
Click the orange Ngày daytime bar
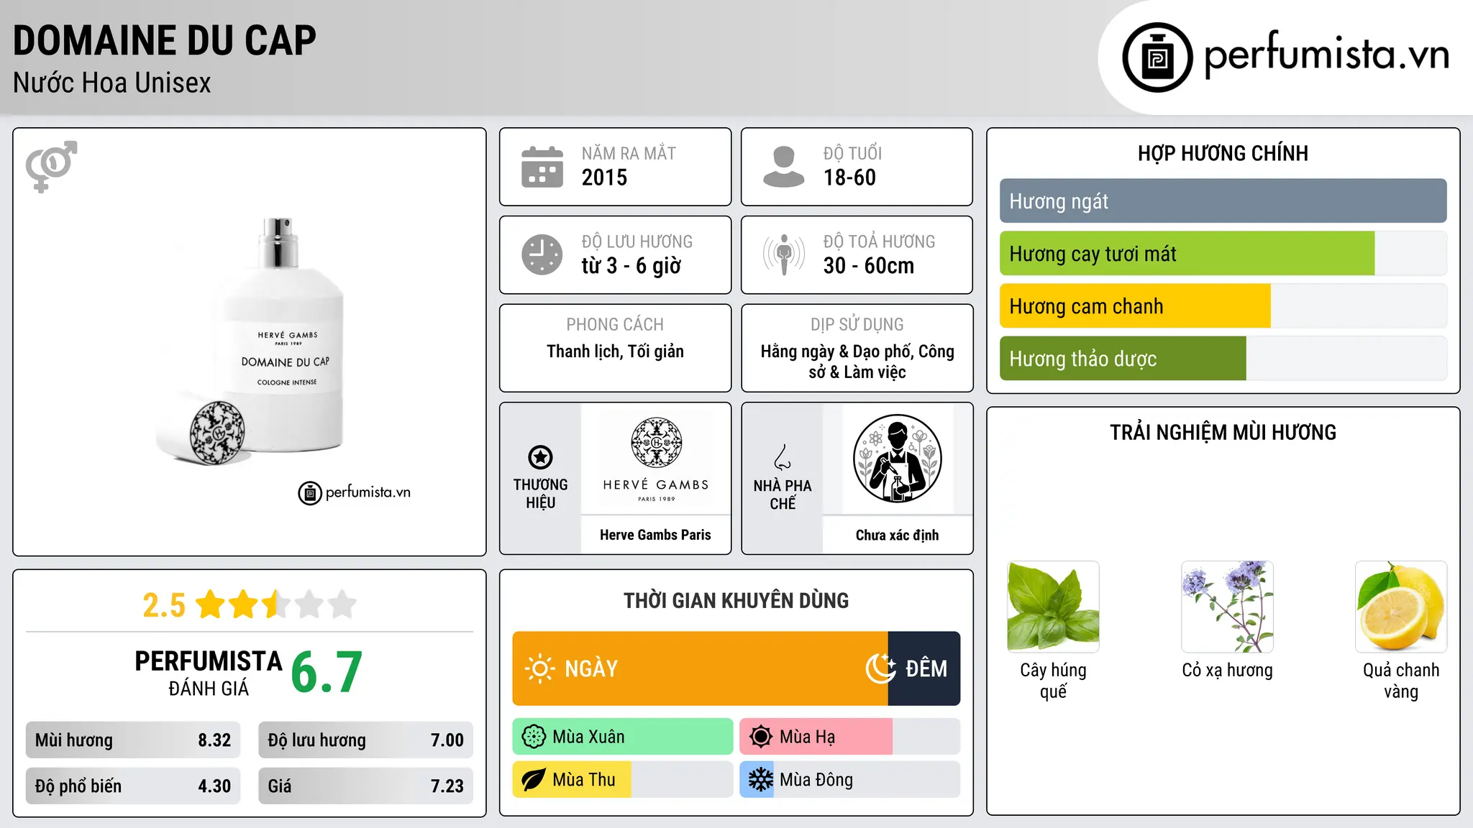click(x=700, y=668)
